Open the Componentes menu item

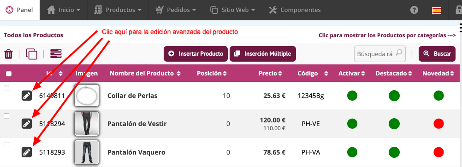[295, 10]
